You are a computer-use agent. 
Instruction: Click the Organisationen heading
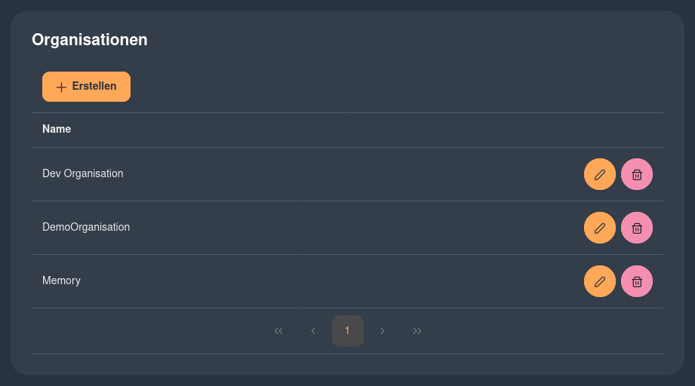[90, 40]
